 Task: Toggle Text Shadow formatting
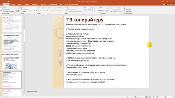pos(36,11)
